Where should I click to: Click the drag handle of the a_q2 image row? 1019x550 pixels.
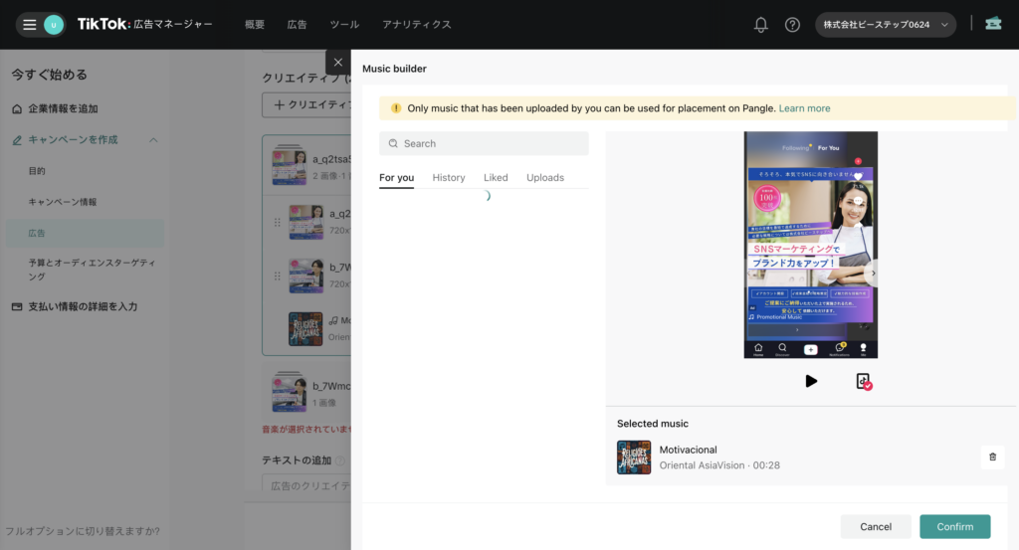pyautogui.click(x=278, y=222)
